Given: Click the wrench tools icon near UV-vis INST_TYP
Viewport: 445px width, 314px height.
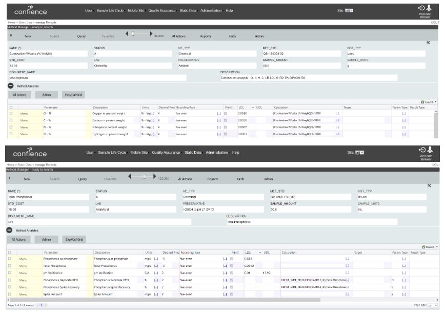Looking at the screenshot, I should 428,185.
